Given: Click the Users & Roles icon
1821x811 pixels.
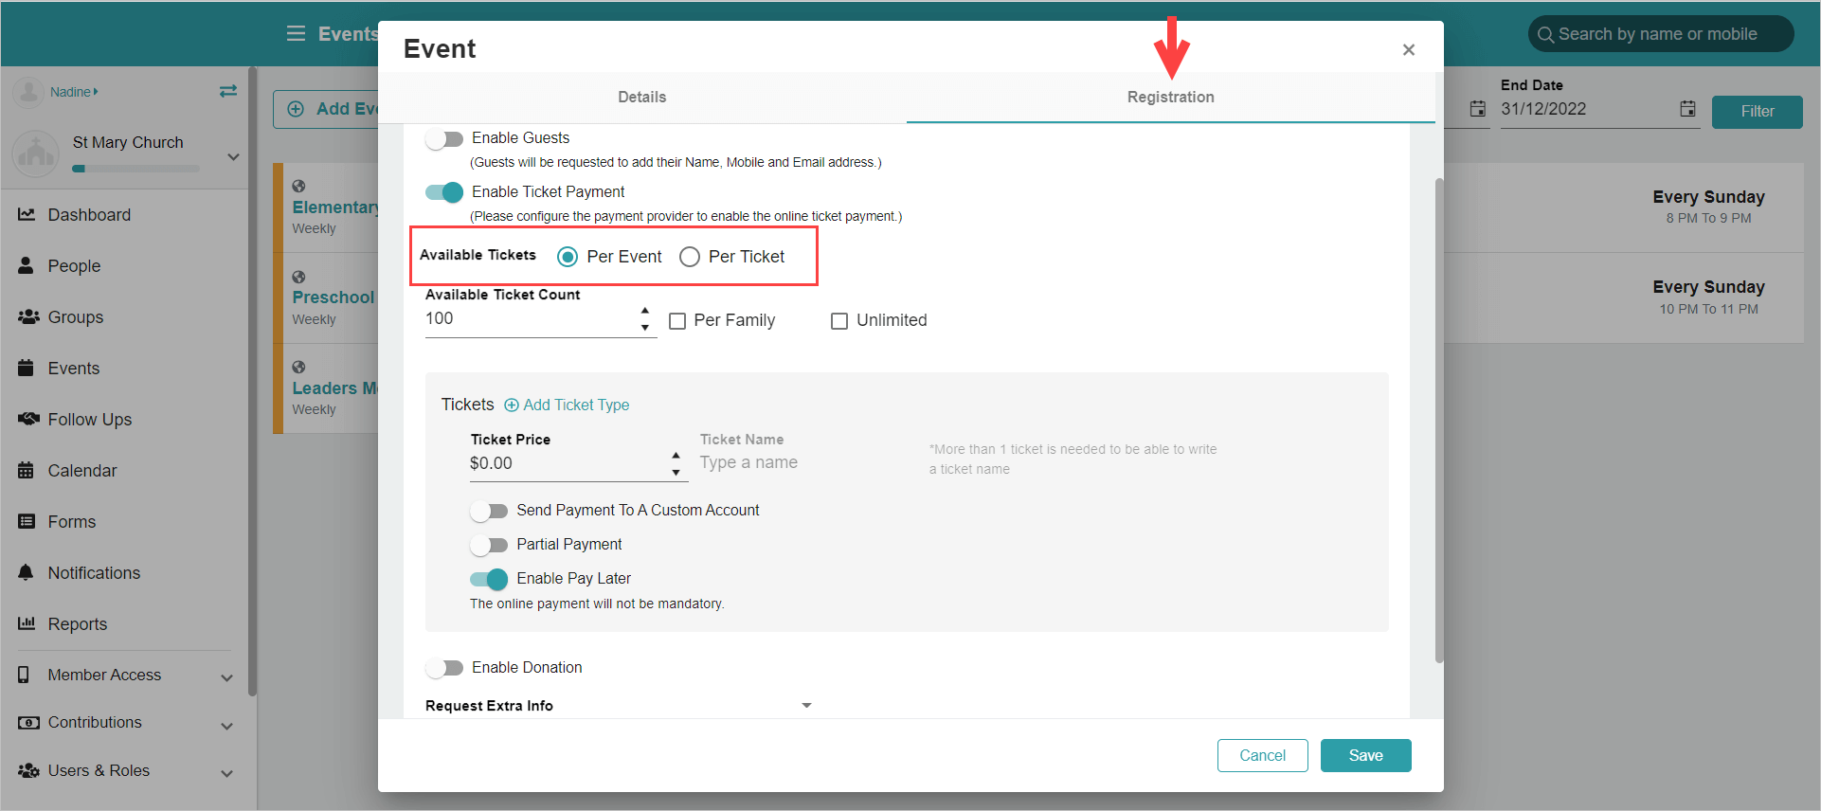Looking at the screenshot, I should point(28,770).
